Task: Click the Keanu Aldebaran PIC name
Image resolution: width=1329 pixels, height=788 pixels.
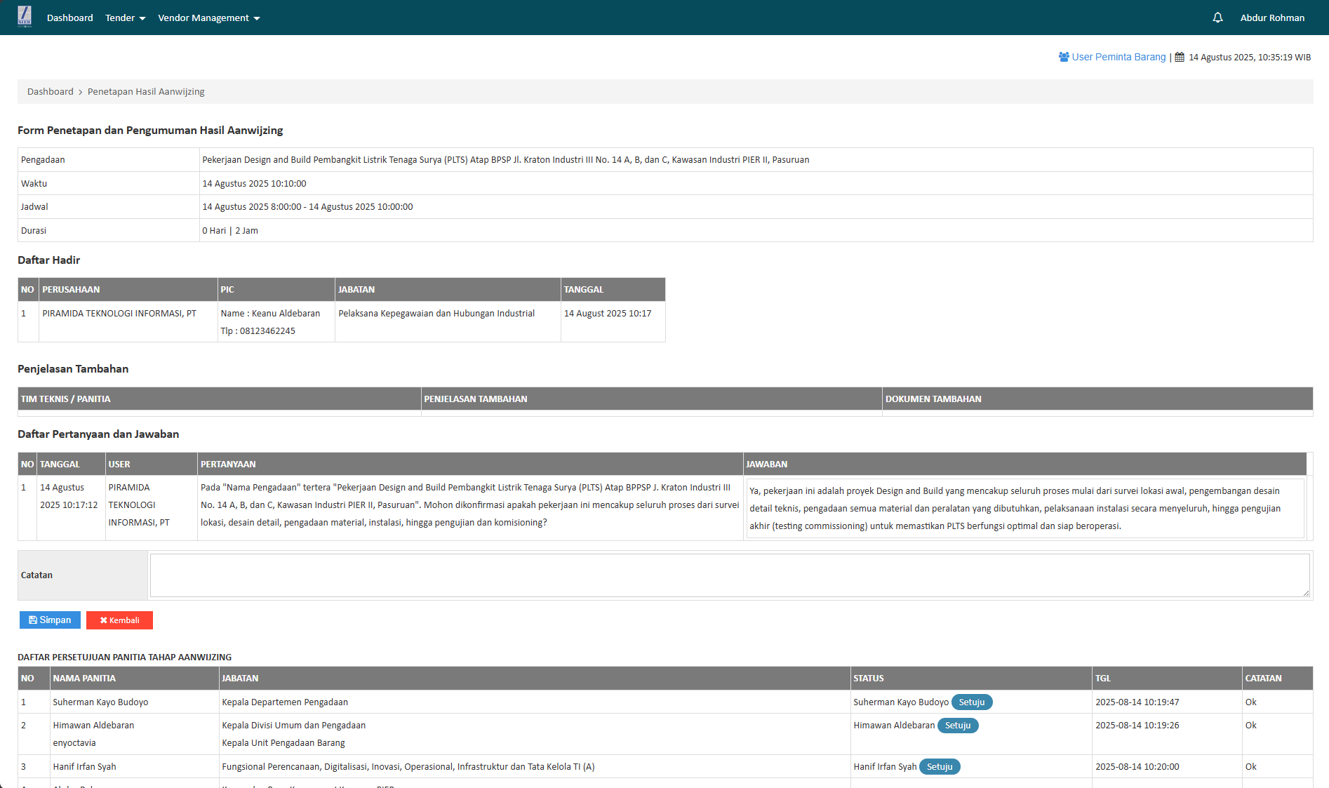Action: point(286,314)
